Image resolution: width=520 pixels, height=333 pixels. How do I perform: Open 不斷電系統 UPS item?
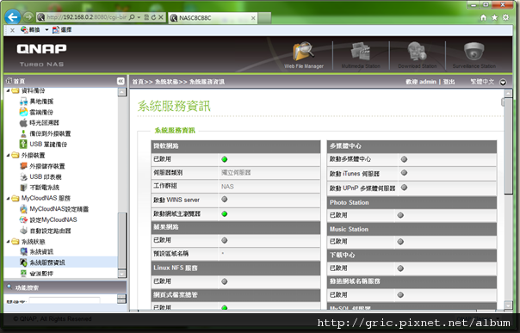click(x=39, y=188)
